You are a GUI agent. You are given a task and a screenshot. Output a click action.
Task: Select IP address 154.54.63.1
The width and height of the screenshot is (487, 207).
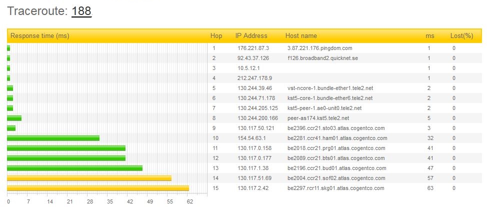click(251, 138)
